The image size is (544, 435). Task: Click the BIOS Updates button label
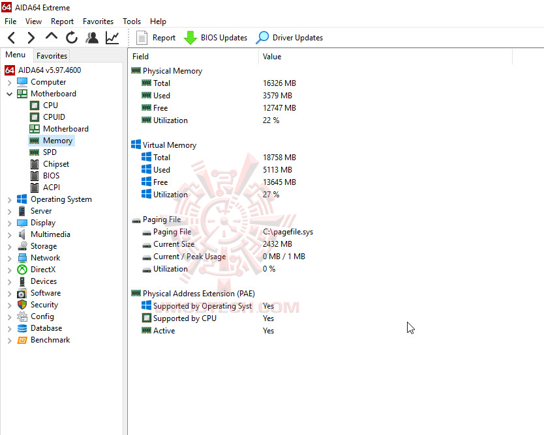coord(224,38)
